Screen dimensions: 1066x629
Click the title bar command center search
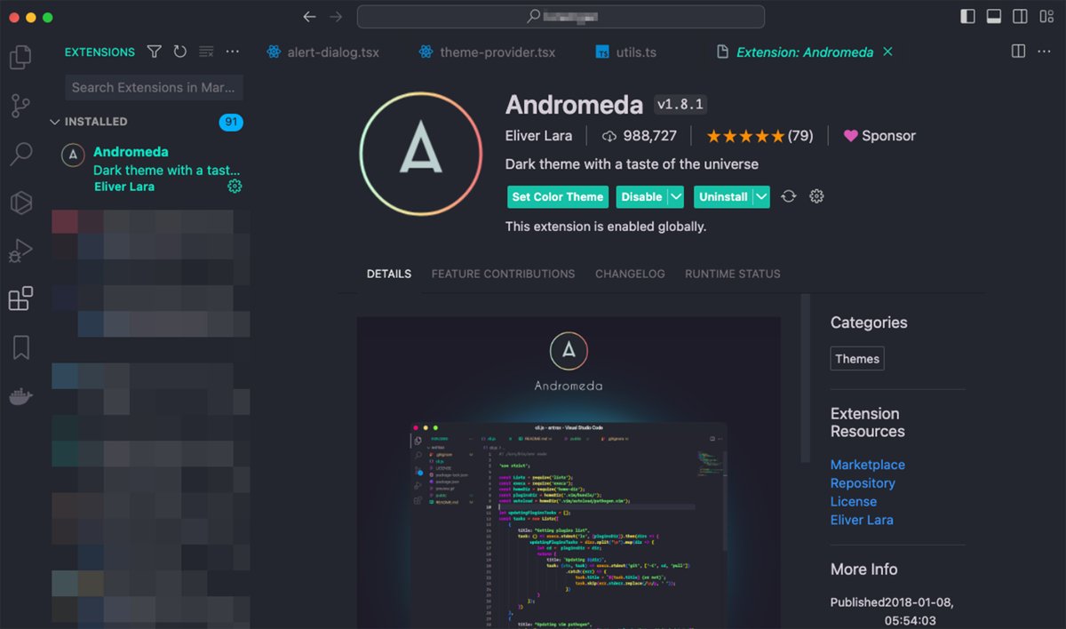[561, 17]
